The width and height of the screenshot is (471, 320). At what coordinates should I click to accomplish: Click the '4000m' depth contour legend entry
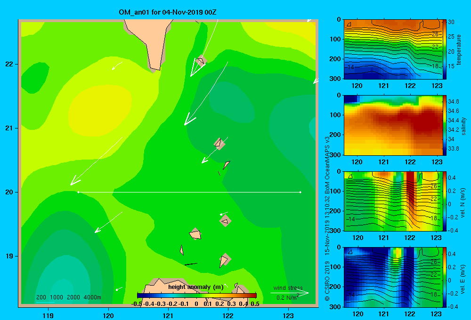point(92,297)
